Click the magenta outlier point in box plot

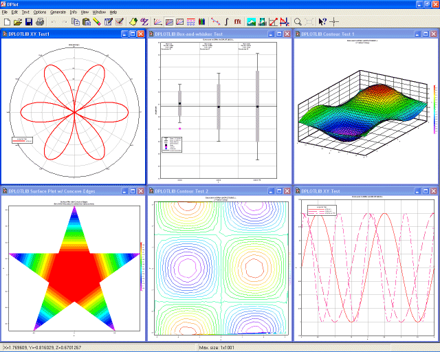pyautogui.click(x=180, y=129)
